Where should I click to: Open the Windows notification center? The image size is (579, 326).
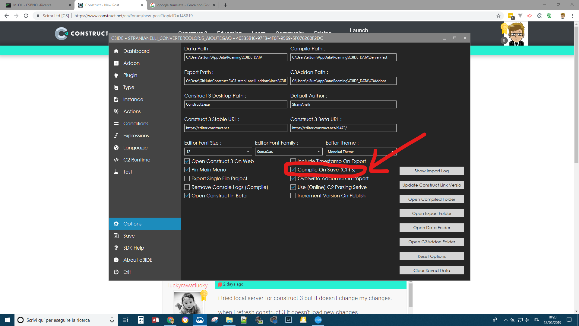pyautogui.click(x=569, y=320)
